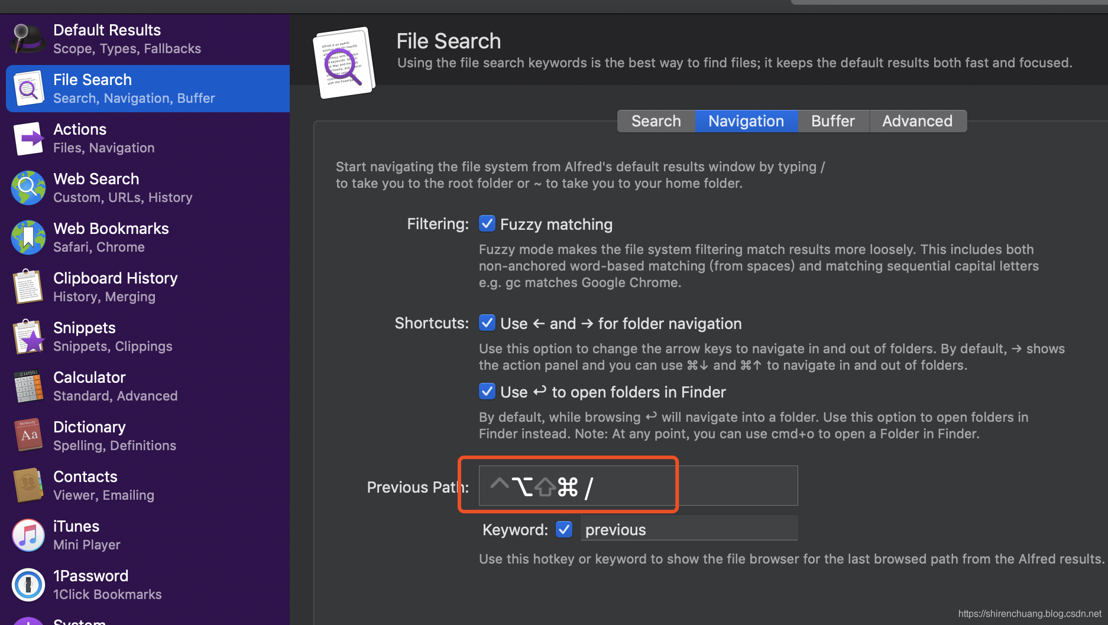The image size is (1108, 625).
Task: Click the Actions arrow icon
Action: pos(28,138)
